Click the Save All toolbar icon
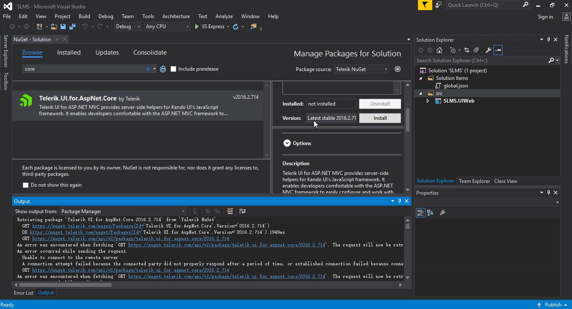The width and height of the screenshot is (572, 309). (72, 26)
